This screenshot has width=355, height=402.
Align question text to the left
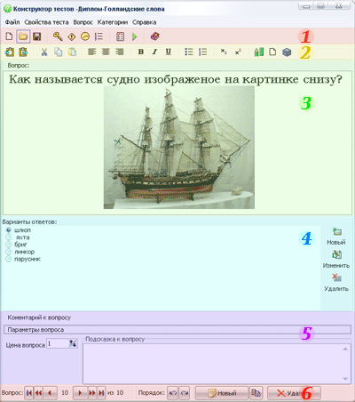click(x=92, y=52)
